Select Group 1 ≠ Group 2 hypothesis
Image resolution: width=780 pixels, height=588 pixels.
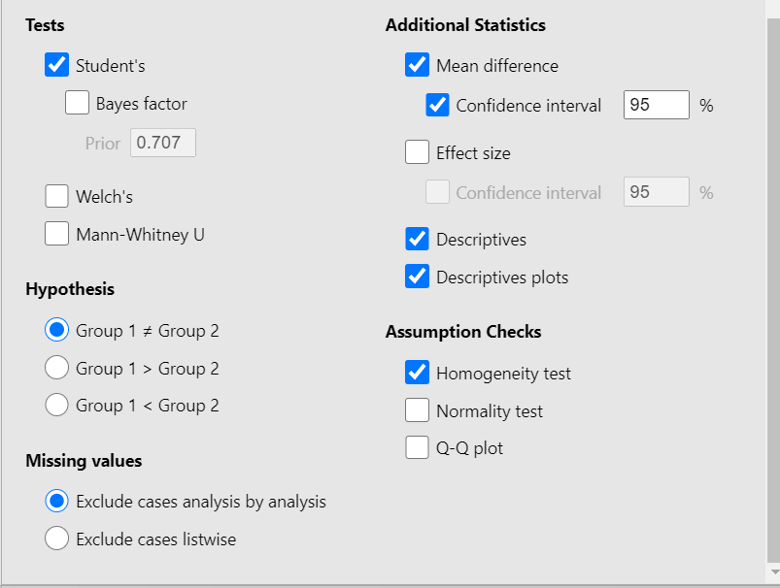(57, 330)
